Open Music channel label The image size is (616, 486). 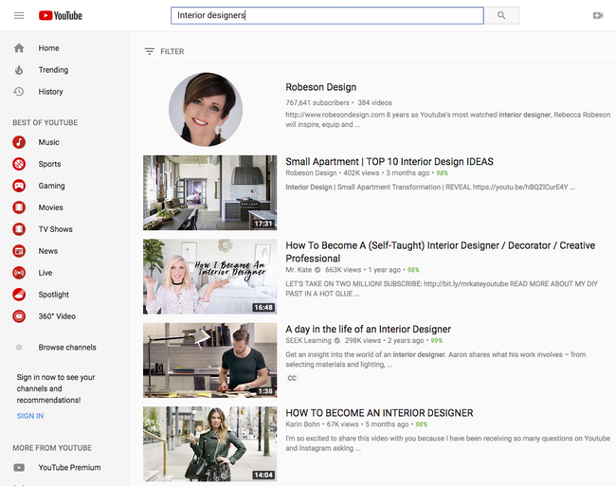pos(48,142)
